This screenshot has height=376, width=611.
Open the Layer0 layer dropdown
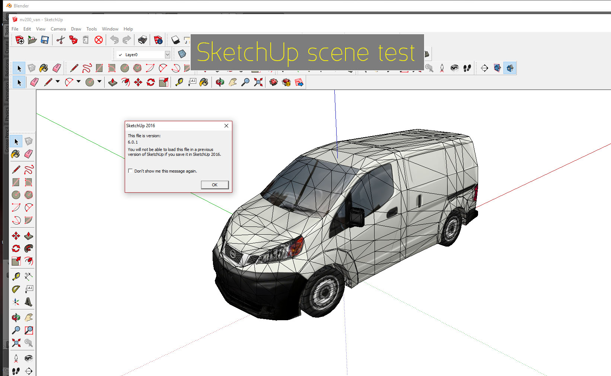coord(168,55)
